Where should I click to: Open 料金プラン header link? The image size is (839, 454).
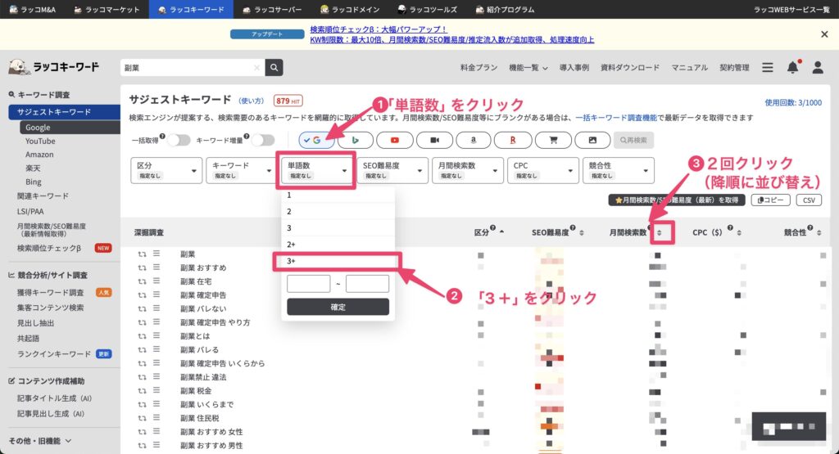478,68
